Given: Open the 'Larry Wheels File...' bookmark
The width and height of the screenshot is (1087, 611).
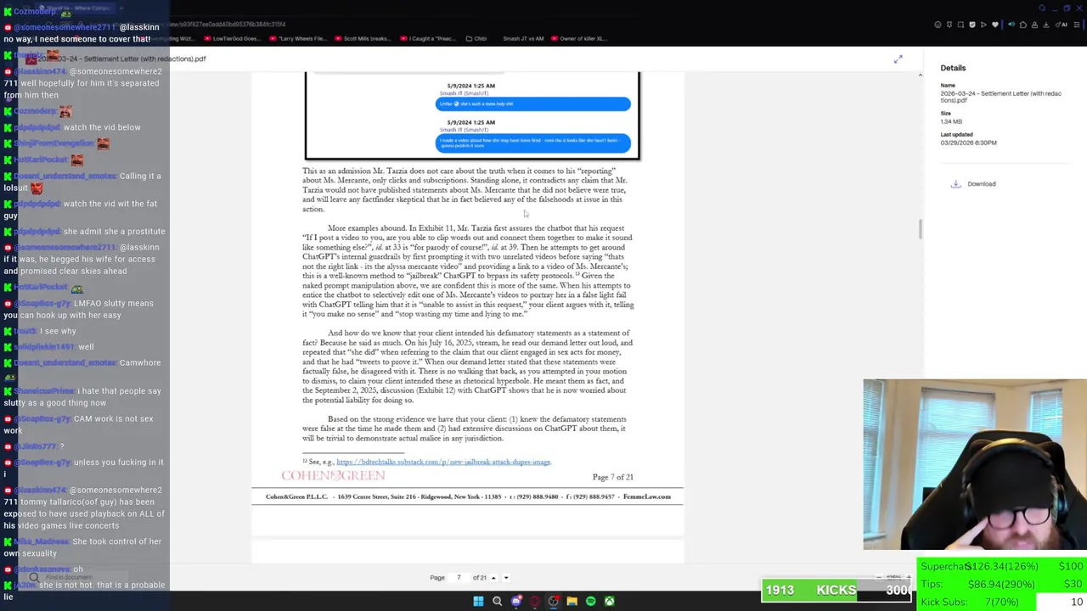Looking at the screenshot, I should (297, 38).
